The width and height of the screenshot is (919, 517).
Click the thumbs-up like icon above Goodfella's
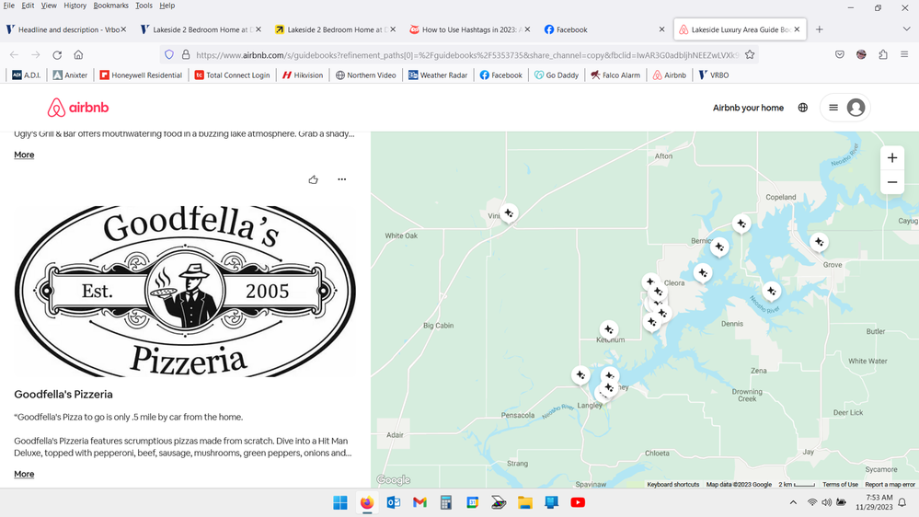tap(314, 179)
